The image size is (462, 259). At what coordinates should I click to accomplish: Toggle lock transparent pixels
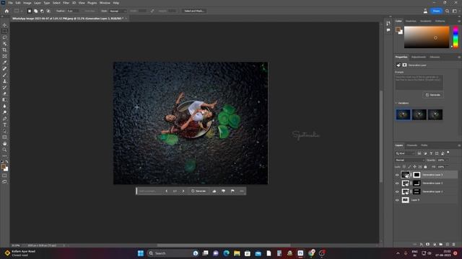point(404,167)
